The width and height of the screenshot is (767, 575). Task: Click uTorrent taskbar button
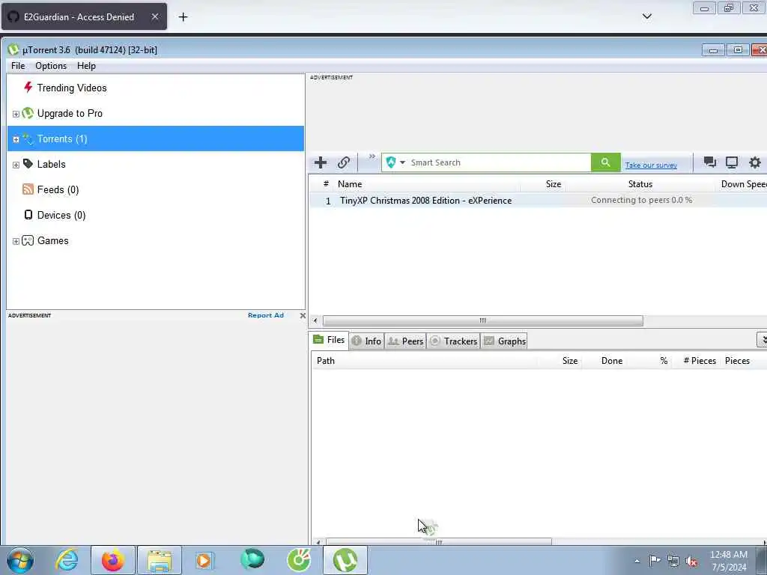[345, 560]
